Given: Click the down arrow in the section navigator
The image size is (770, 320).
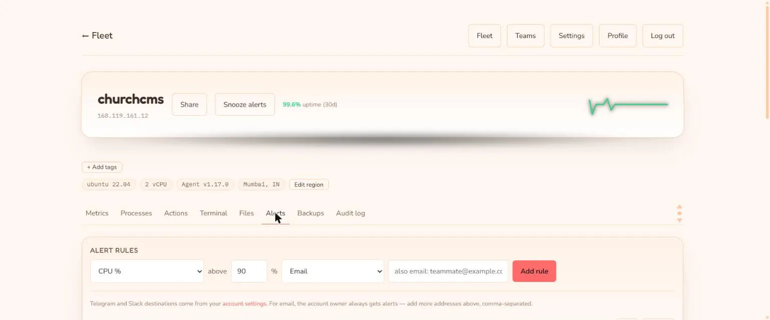Looking at the screenshot, I should tap(680, 220).
